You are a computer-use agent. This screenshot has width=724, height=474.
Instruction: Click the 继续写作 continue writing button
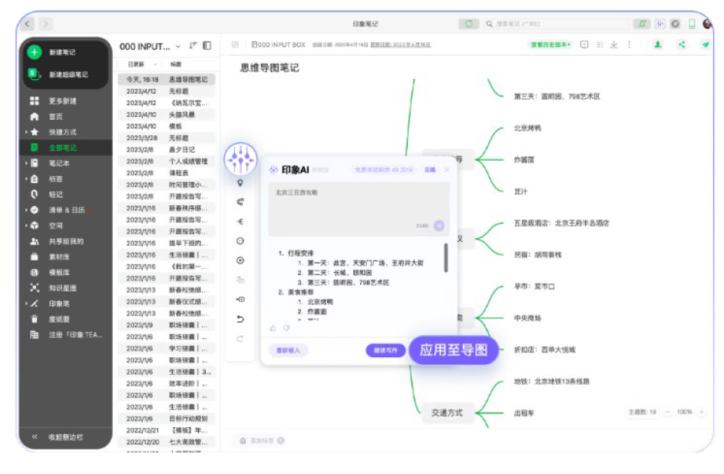(385, 350)
